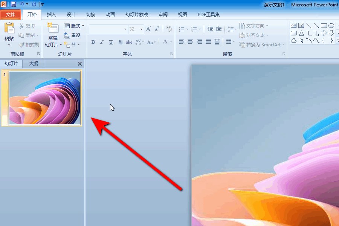This screenshot has height=226, width=339.
Task: Click the Text Shadow icon
Action: coord(120,42)
